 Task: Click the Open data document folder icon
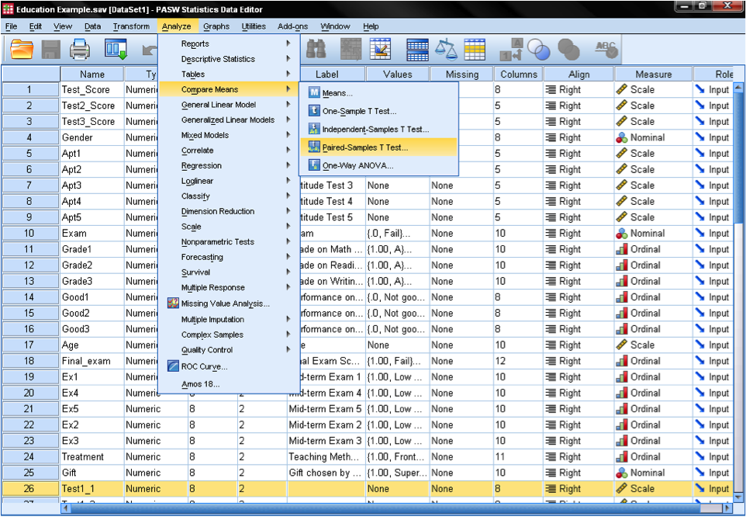[x=22, y=50]
